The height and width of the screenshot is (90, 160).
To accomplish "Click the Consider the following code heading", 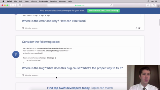I will point(41,42).
